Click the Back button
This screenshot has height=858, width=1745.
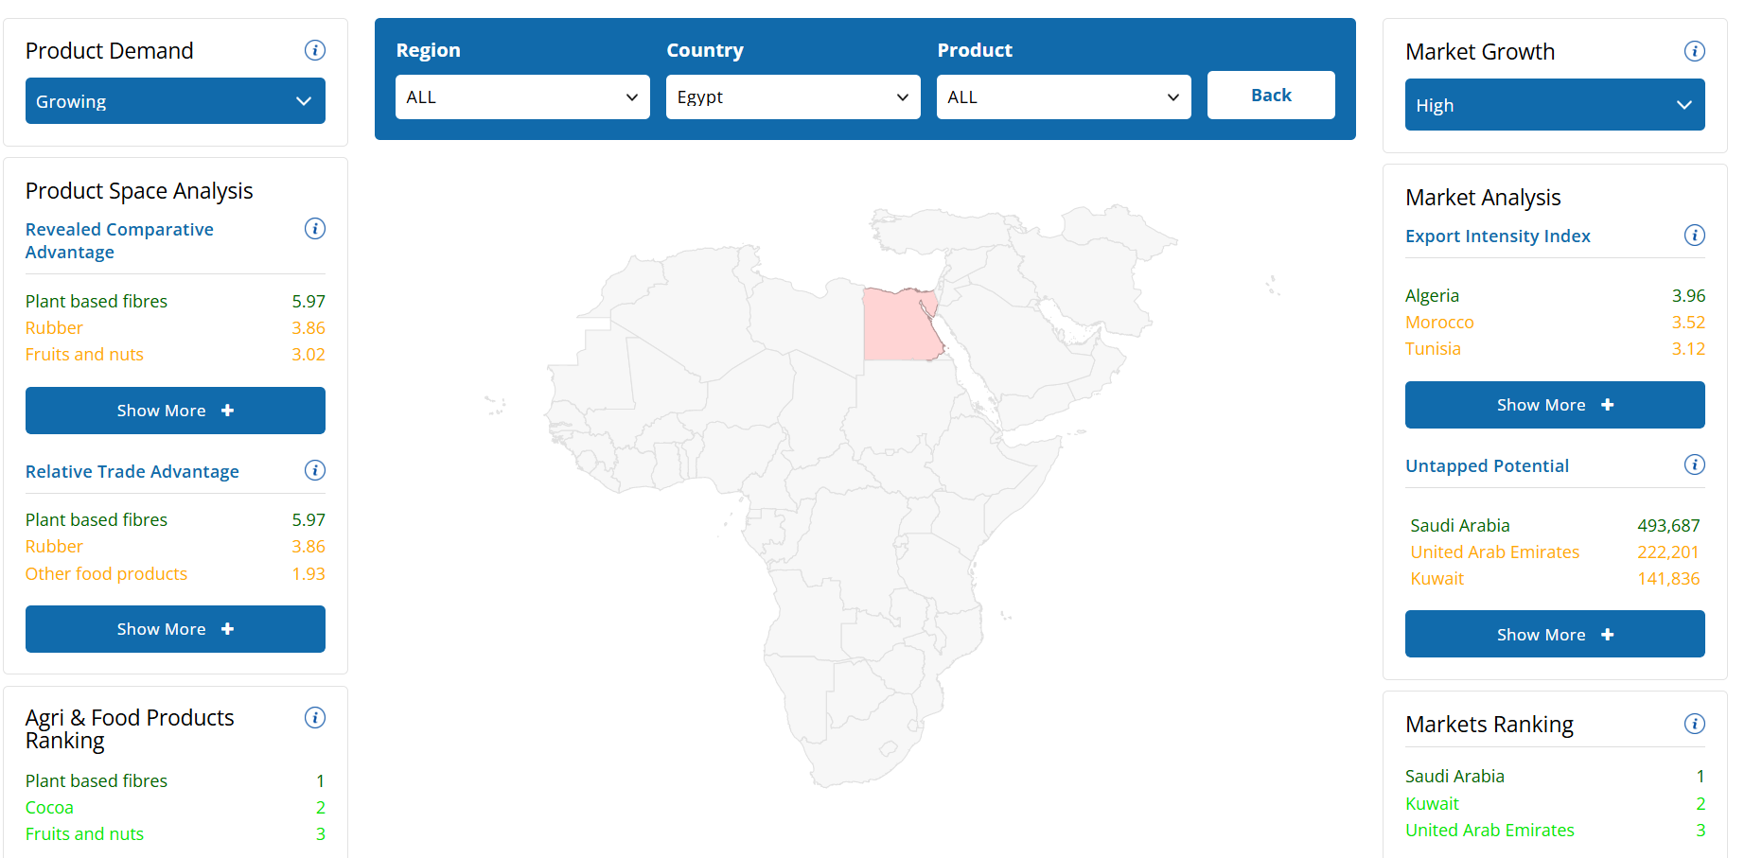1271,95
